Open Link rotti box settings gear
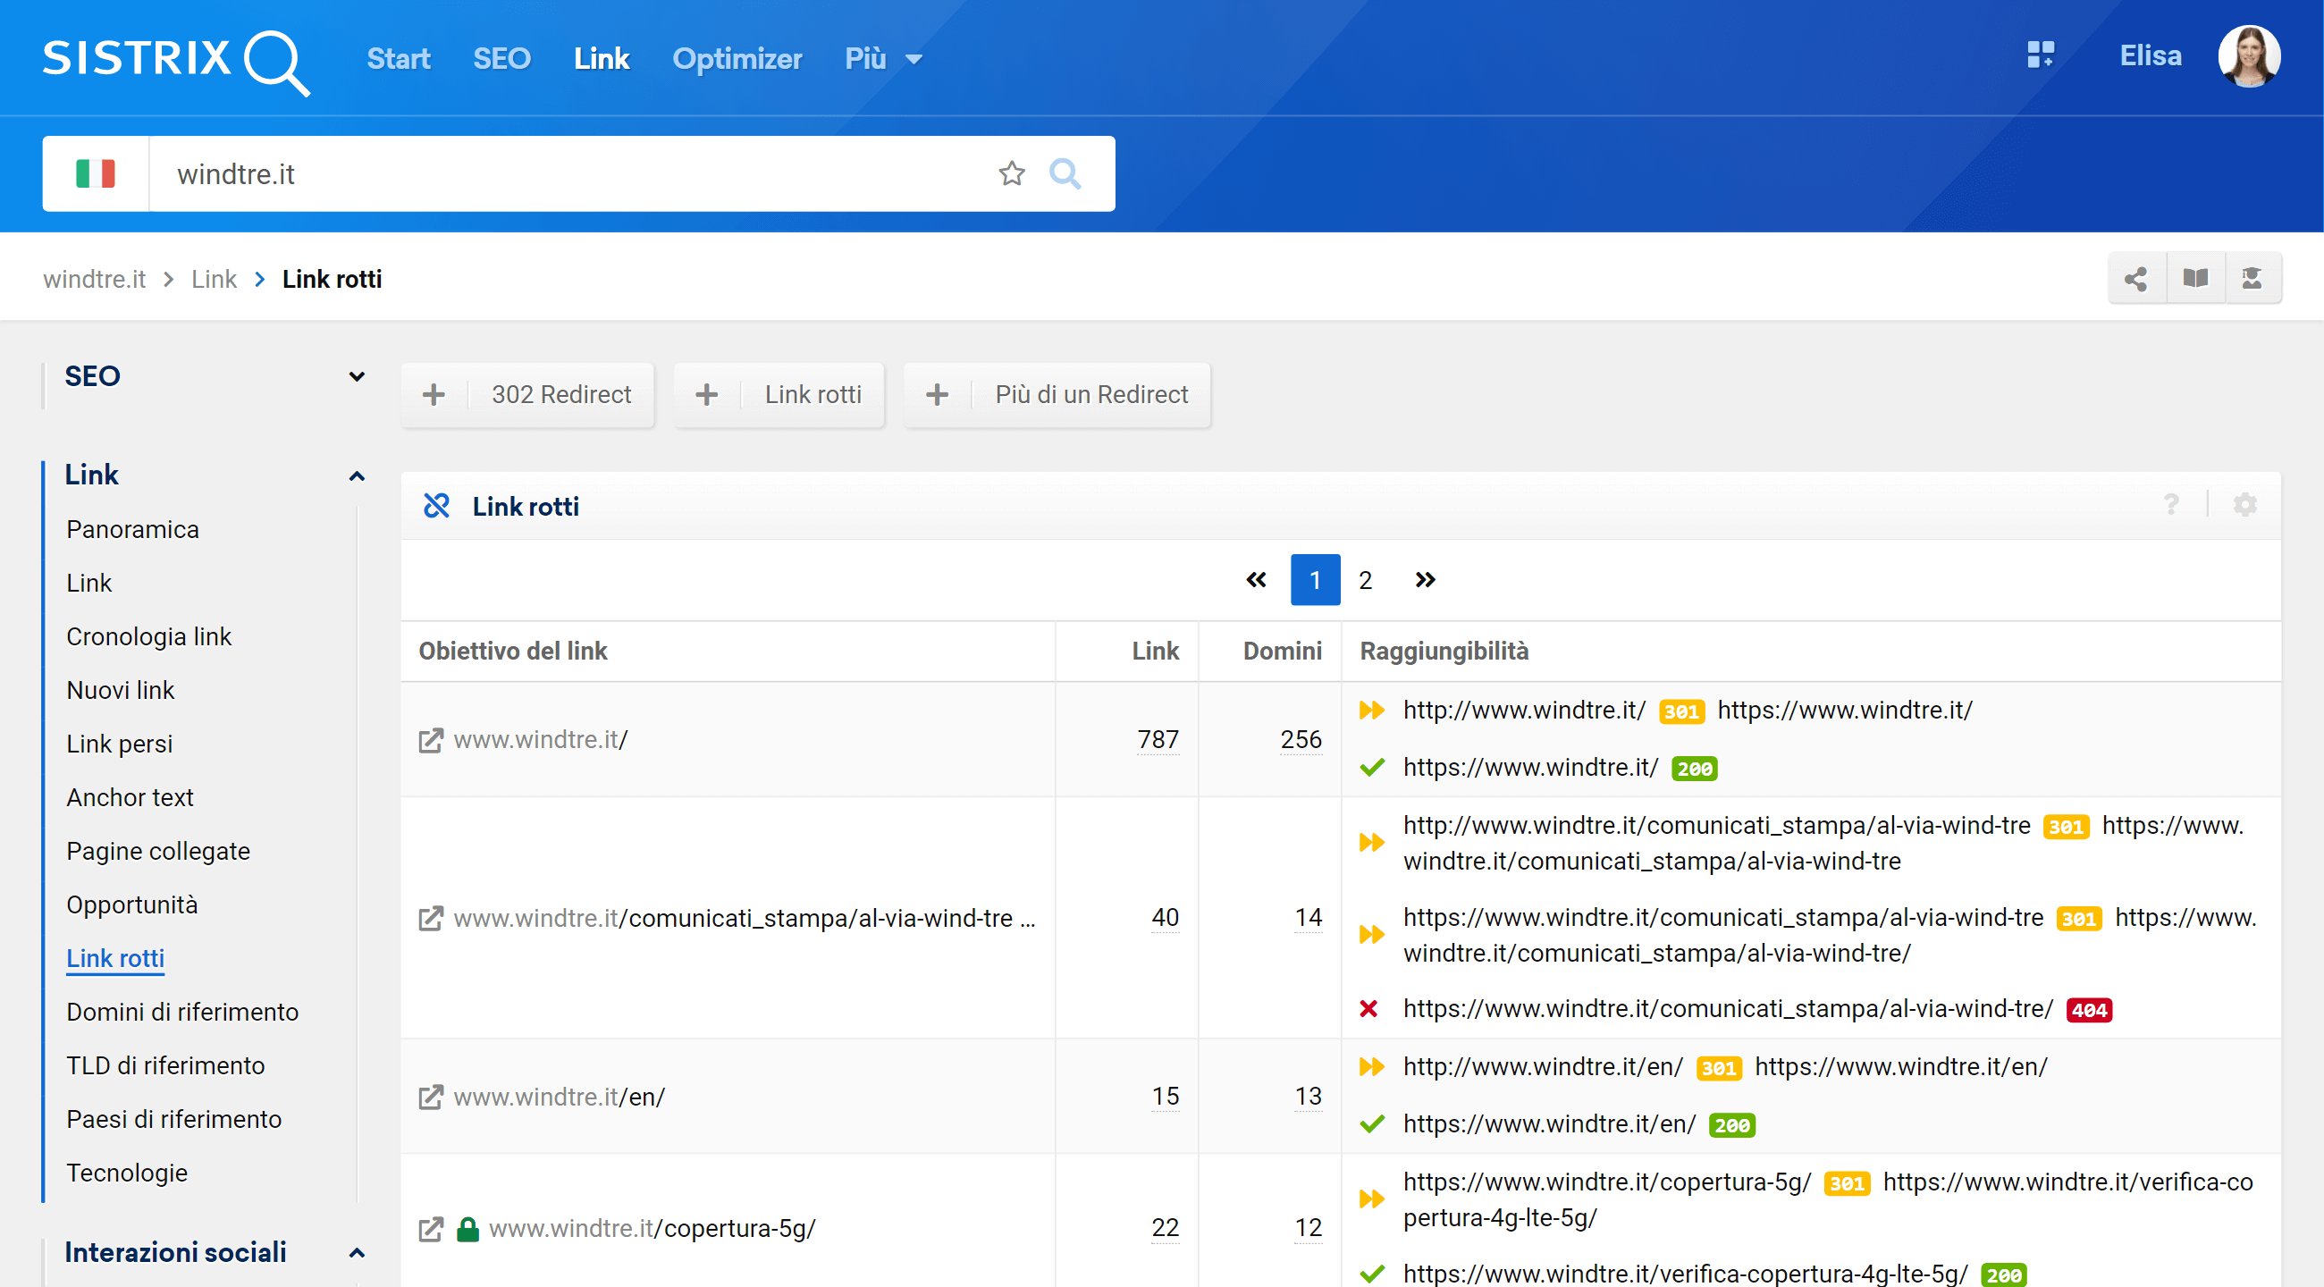 pyautogui.click(x=2244, y=505)
